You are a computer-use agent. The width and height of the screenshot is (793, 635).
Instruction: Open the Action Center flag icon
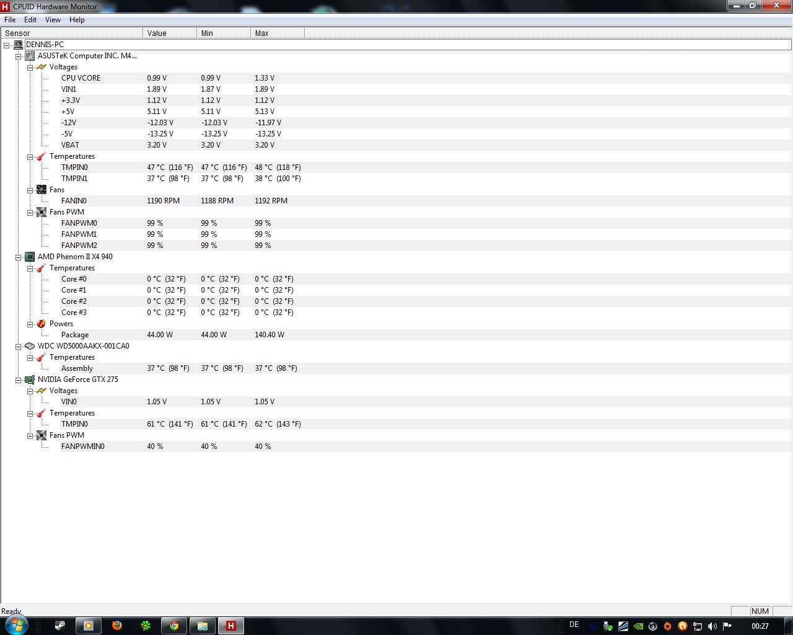coord(727,626)
